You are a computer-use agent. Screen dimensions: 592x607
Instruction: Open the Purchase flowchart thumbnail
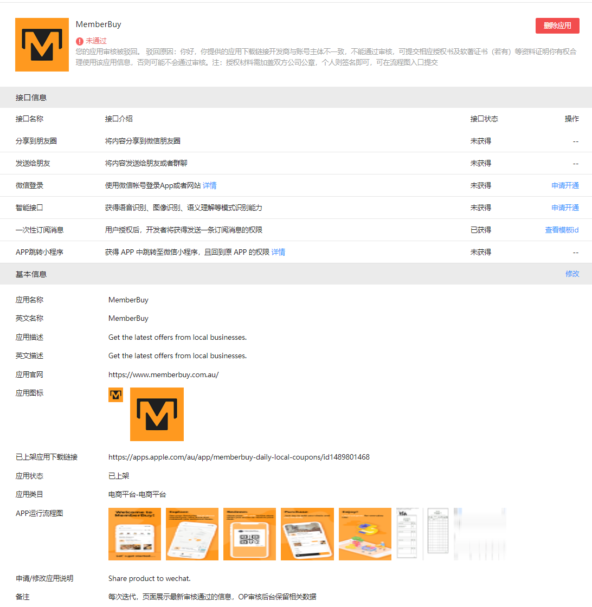coord(307,534)
